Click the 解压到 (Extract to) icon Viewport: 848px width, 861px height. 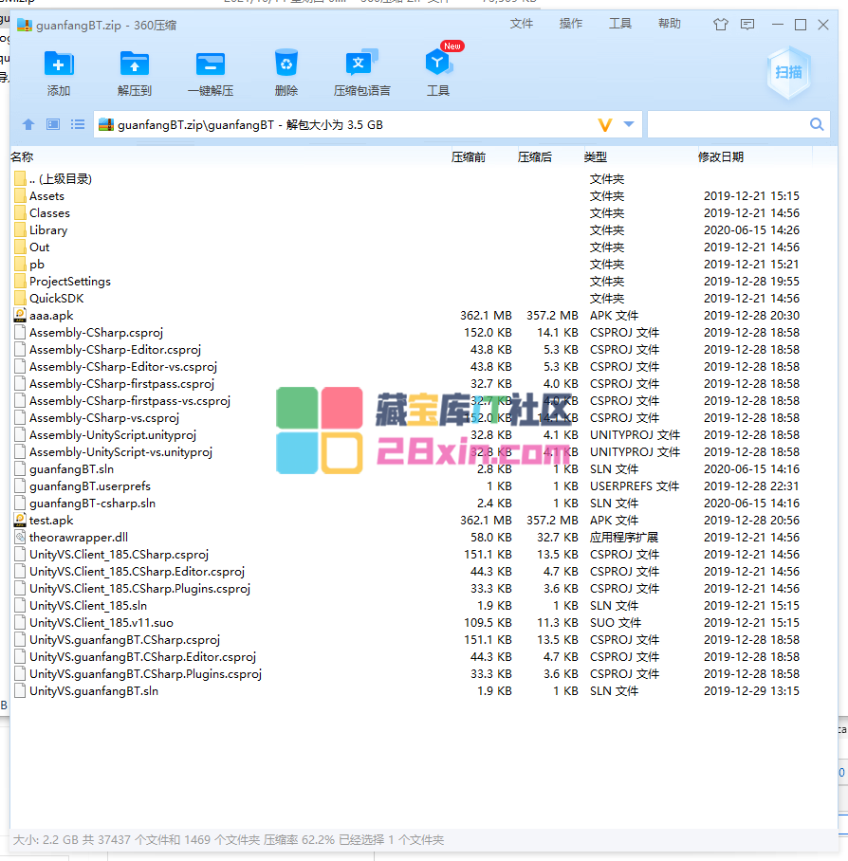(135, 64)
